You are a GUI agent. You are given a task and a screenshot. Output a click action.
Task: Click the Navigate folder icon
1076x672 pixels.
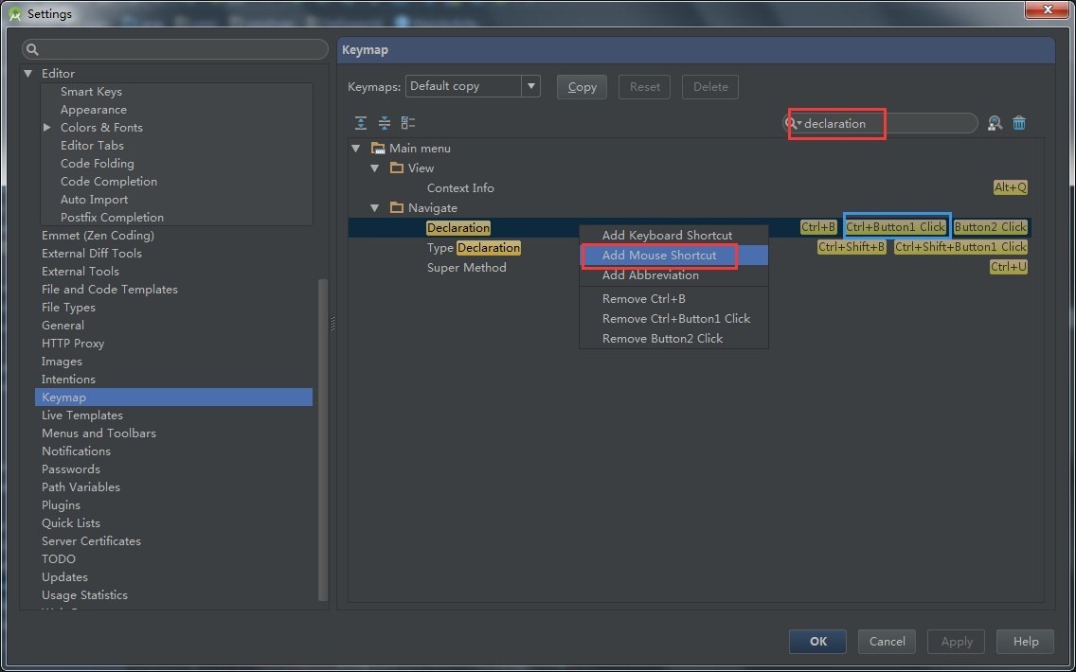[x=397, y=208]
